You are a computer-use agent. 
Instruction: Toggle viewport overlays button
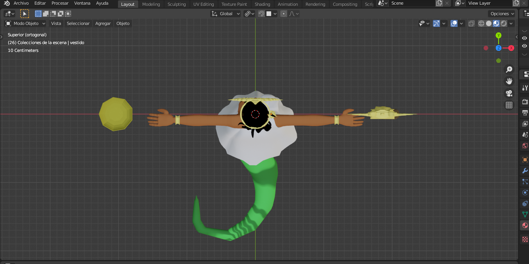pos(454,23)
